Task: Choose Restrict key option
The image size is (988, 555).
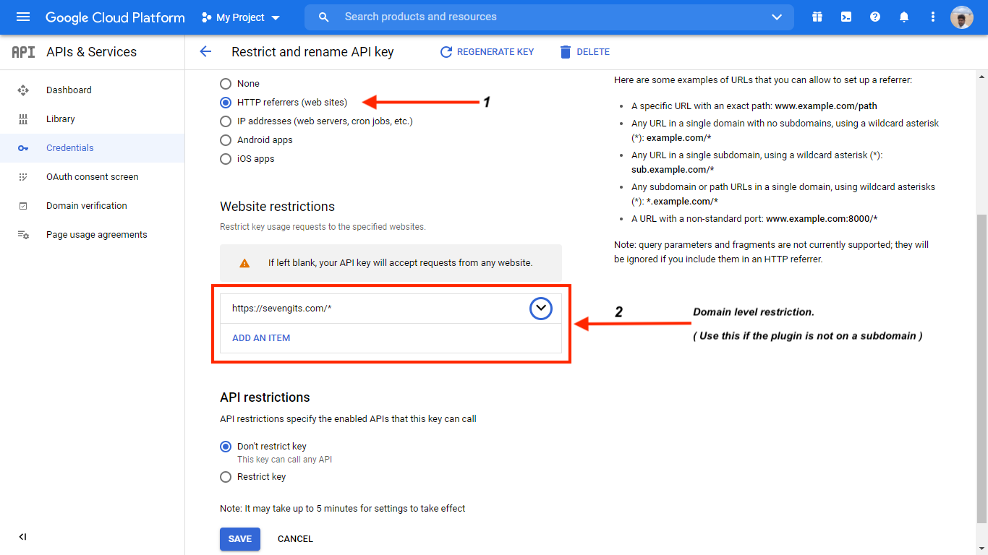Action: 225,476
